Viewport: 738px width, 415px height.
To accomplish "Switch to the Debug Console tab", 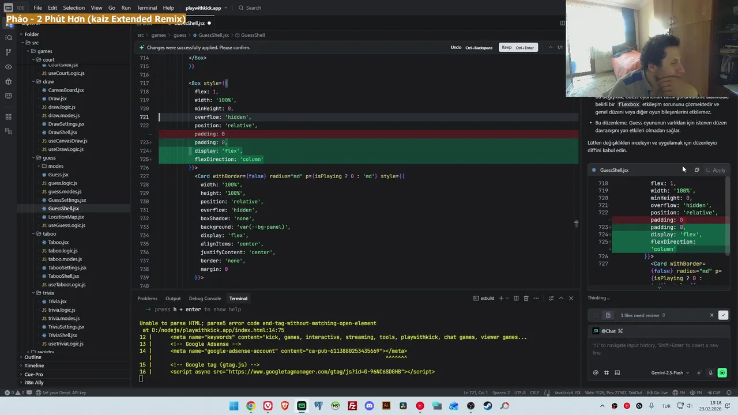I will [205, 299].
